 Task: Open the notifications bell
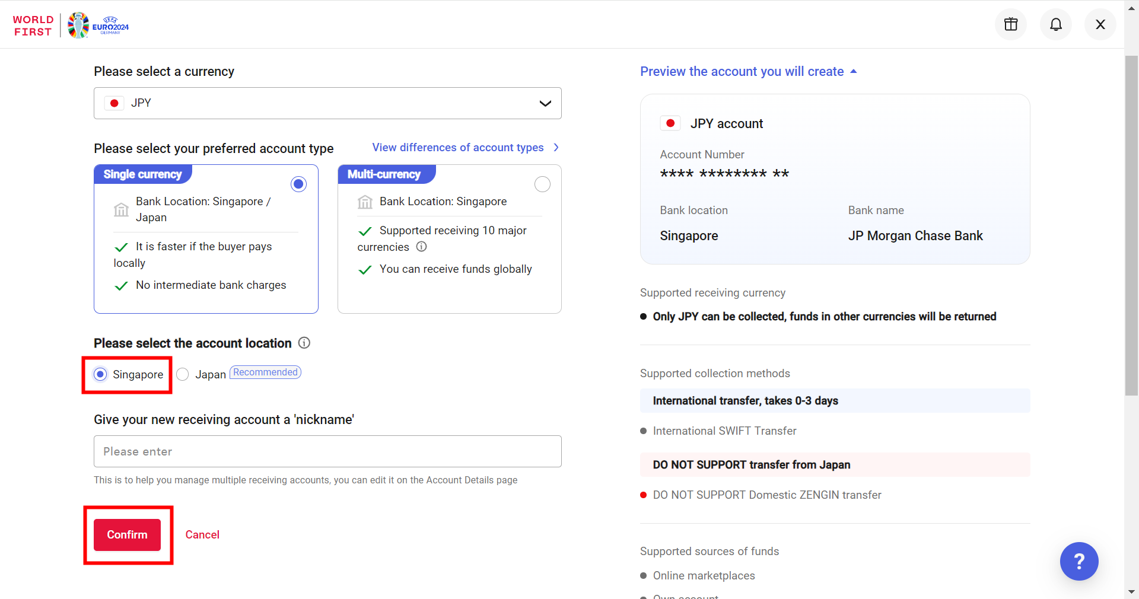point(1055,24)
